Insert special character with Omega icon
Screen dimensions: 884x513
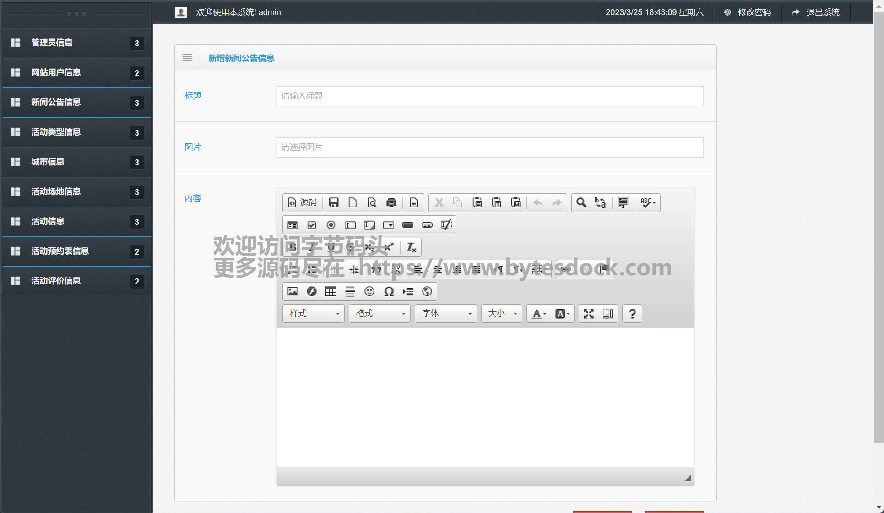click(389, 291)
